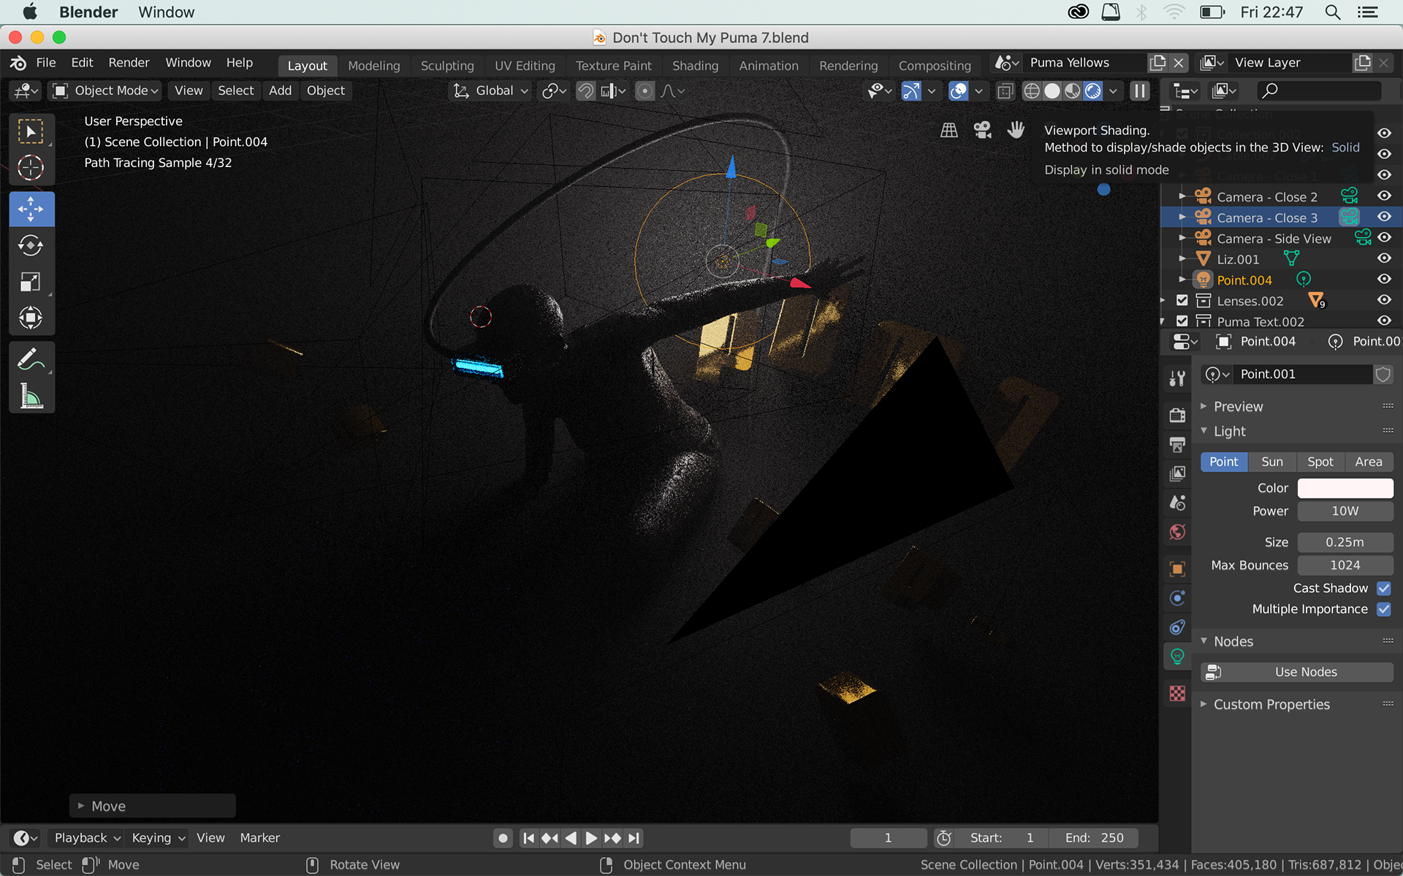Open the Texture properties tab
1403x876 pixels.
coord(1177,693)
